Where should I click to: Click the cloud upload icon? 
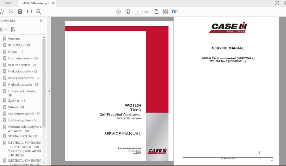click(x=11, y=12)
